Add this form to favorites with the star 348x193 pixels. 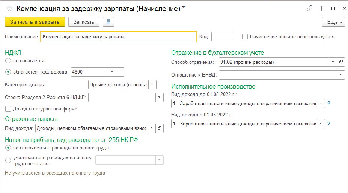(x=9, y=8)
